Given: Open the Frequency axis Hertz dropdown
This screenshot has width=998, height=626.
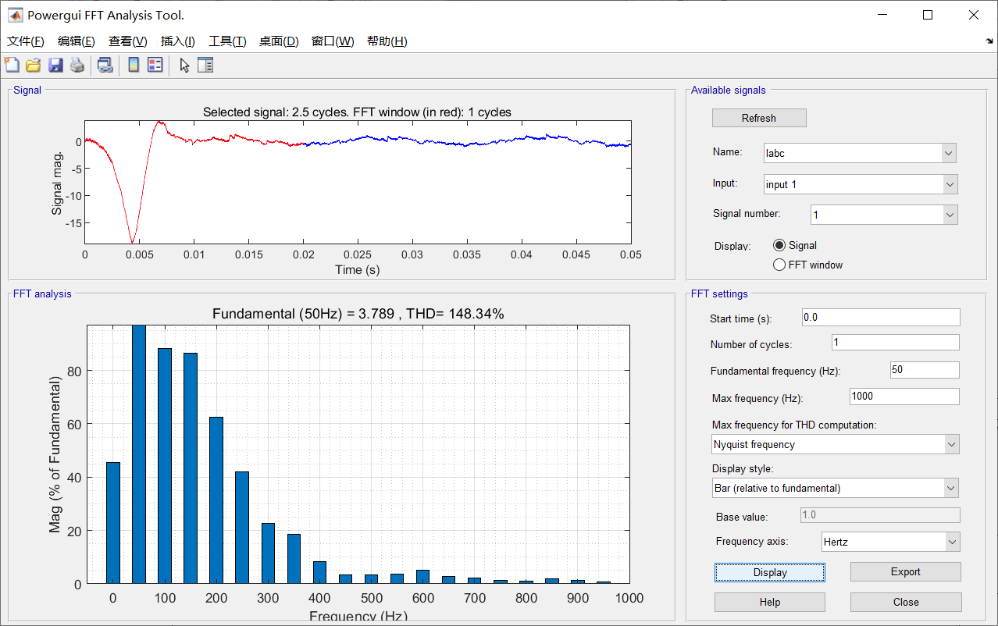Looking at the screenshot, I should (x=890, y=542).
